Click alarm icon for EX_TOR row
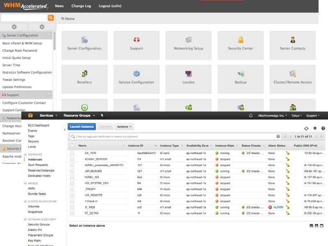Screen dimensions: 328x246 point(288,153)
